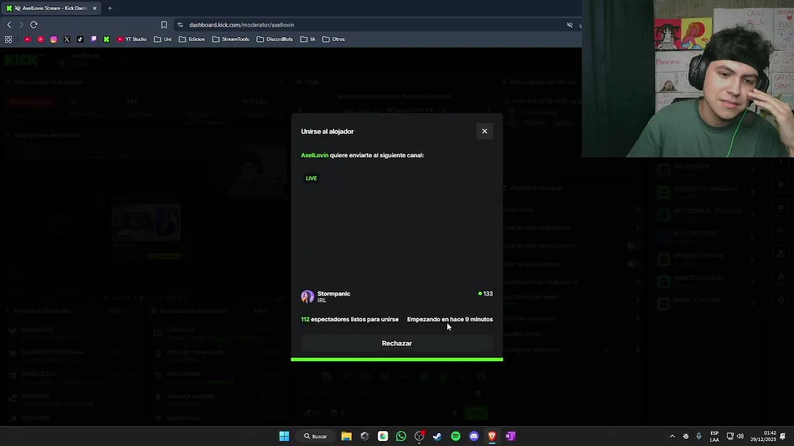Open the ESP LAA language selector
794x446 pixels.
point(715,436)
